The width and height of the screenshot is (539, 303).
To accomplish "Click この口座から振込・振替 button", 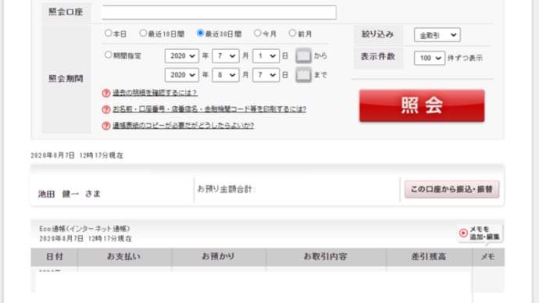I will pyautogui.click(x=452, y=189).
